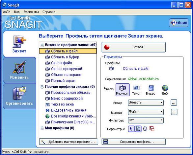Image resolution: width=193 pixels, height=155 pixels.
Task: Open the Вывод dropdown showing Файл
Action: 146,112
